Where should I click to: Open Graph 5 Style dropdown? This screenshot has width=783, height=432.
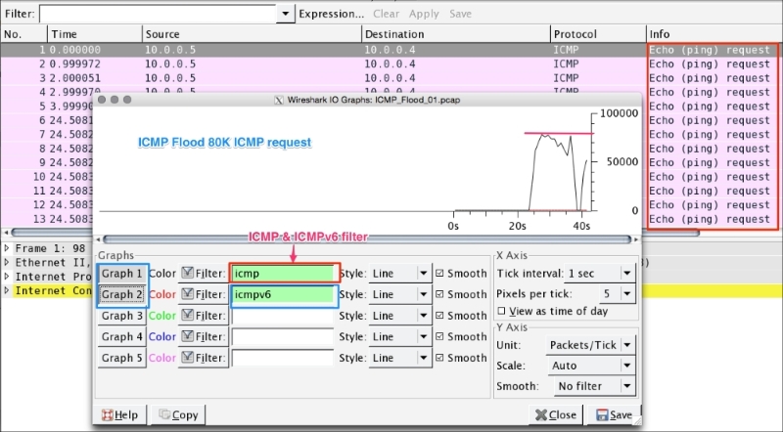pyautogui.click(x=400, y=358)
